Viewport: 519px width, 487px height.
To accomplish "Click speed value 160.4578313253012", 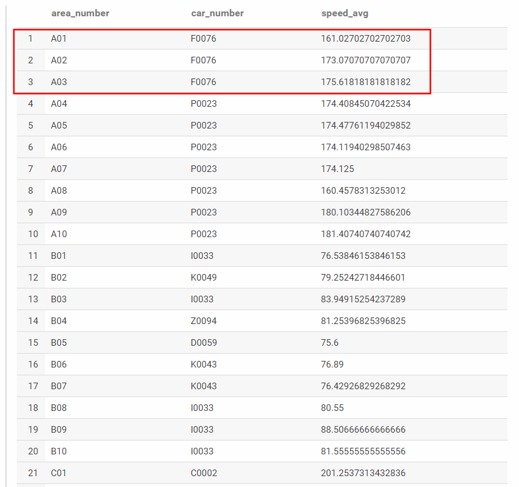I will tap(363, 191).
